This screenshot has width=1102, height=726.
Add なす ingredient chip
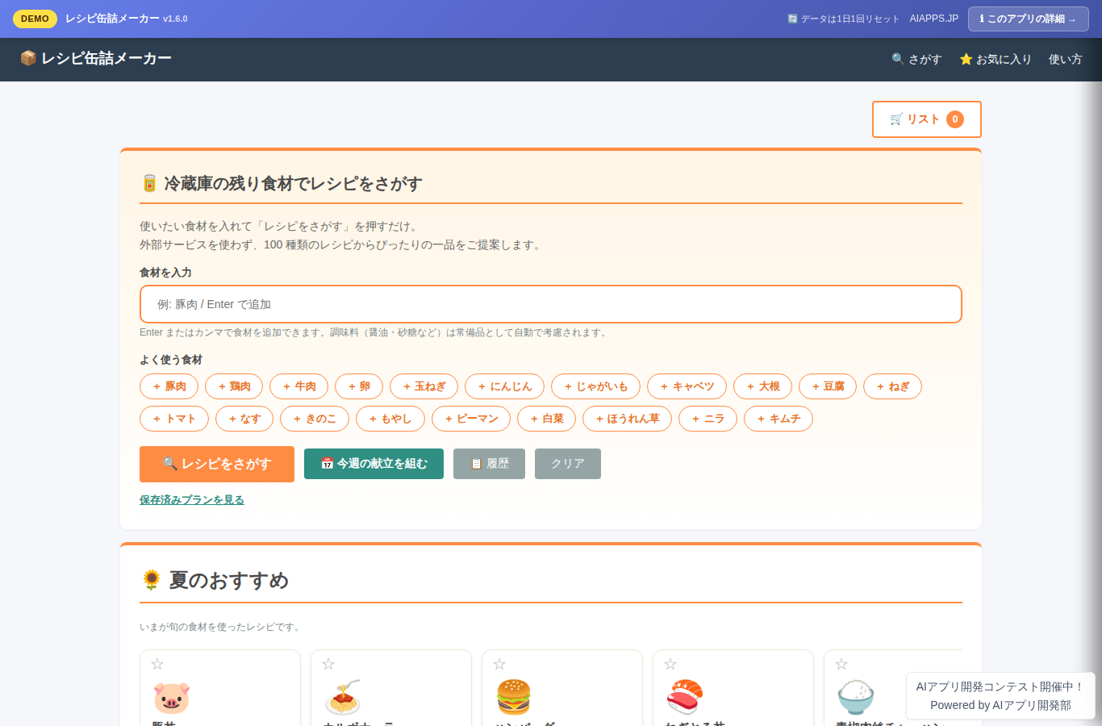(x=244, y=419)
